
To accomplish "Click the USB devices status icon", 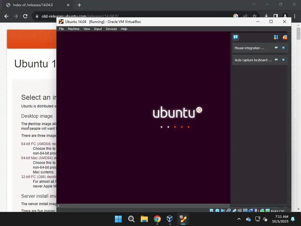I will click(x=234, y=211).
